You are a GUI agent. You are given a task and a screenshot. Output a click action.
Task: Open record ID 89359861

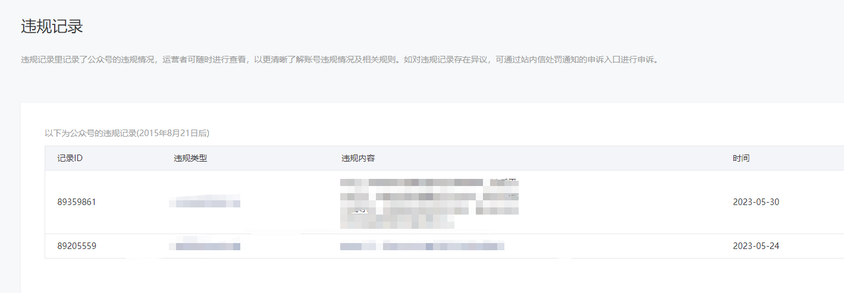[x=77, y=202]
